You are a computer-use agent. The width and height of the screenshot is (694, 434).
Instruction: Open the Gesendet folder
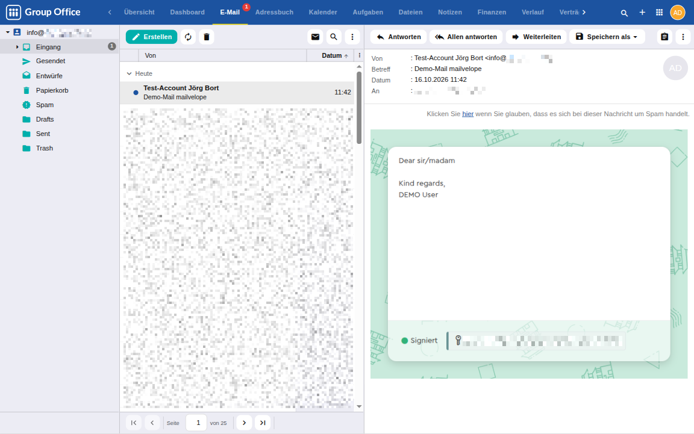point(51,61)
